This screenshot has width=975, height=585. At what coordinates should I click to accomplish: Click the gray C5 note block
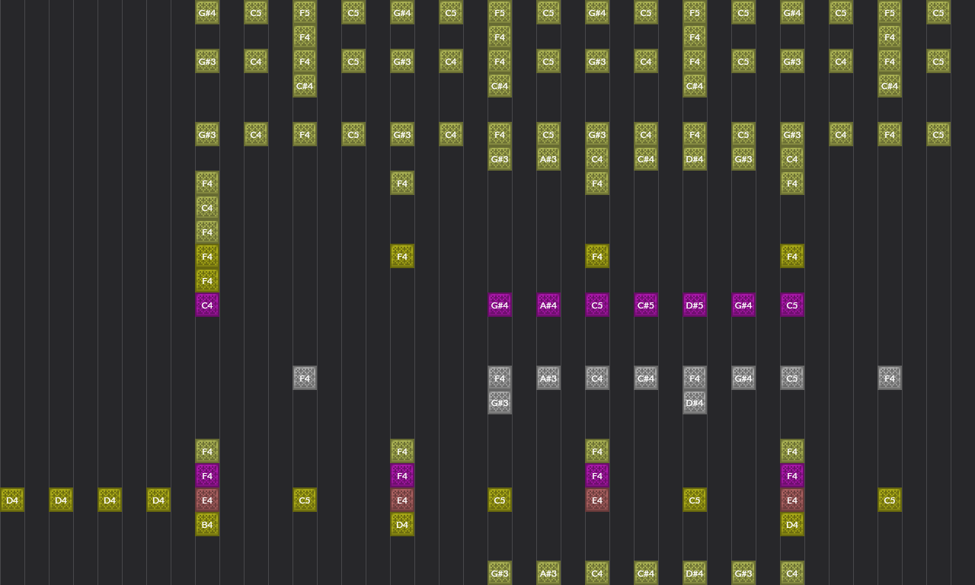pyautogui.click(x=792, y=378)
